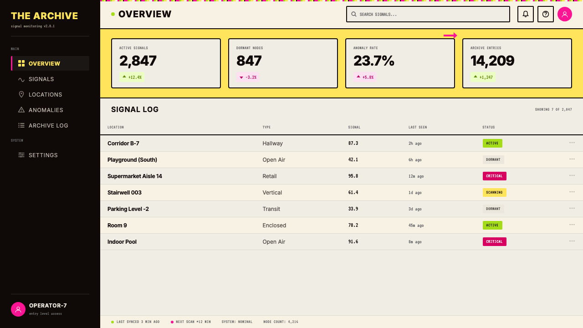Sort by Location column header

coord(116,127)
